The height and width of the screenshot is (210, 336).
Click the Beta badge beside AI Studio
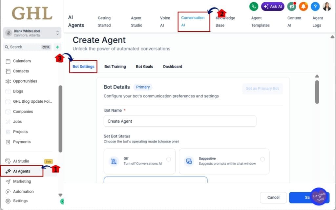tap(49, 161)
